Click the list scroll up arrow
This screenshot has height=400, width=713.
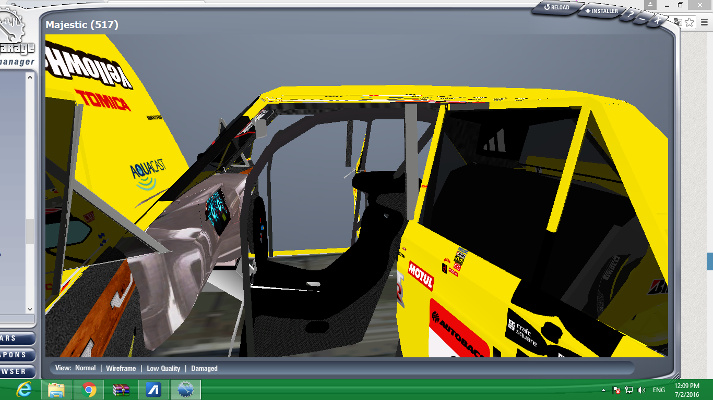(30, 77)
